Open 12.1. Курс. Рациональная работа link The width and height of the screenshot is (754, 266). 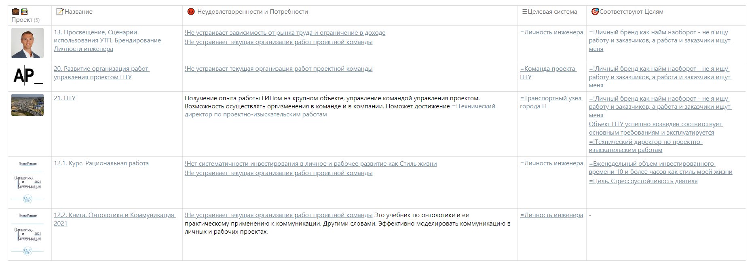coord(101,163)
